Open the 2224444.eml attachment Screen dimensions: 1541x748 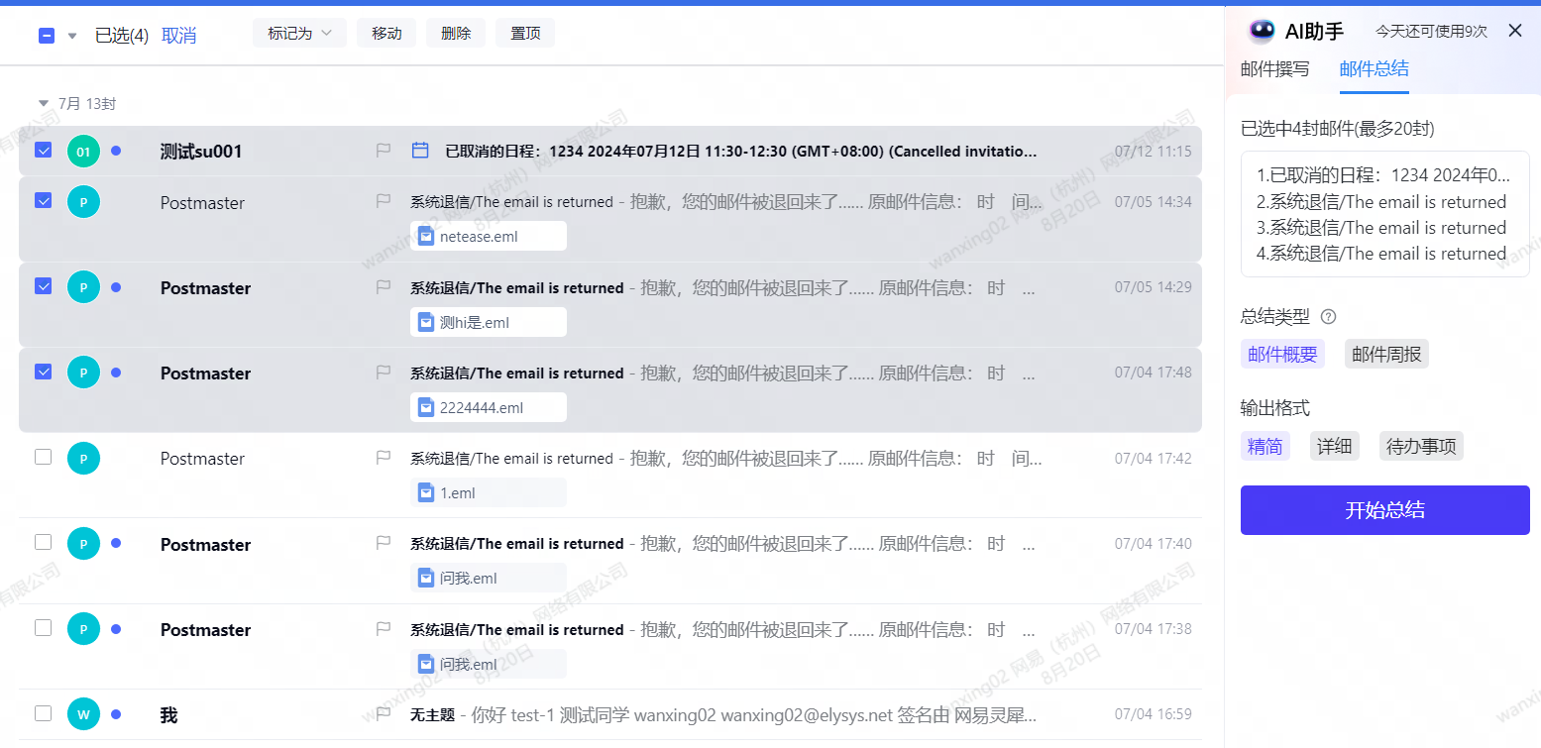click(x=489, y=407)
